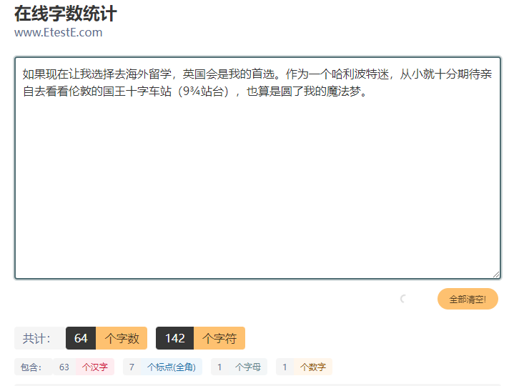Screen dimensions: 514x386
Task: Click the 63 Chinese character count
Action: [64, 367]
